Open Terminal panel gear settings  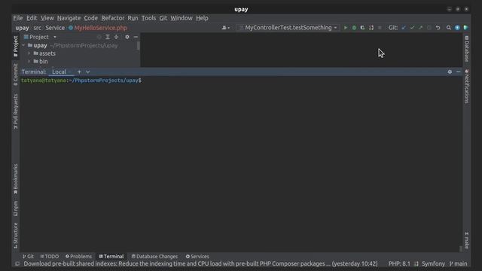coord(450,72)
